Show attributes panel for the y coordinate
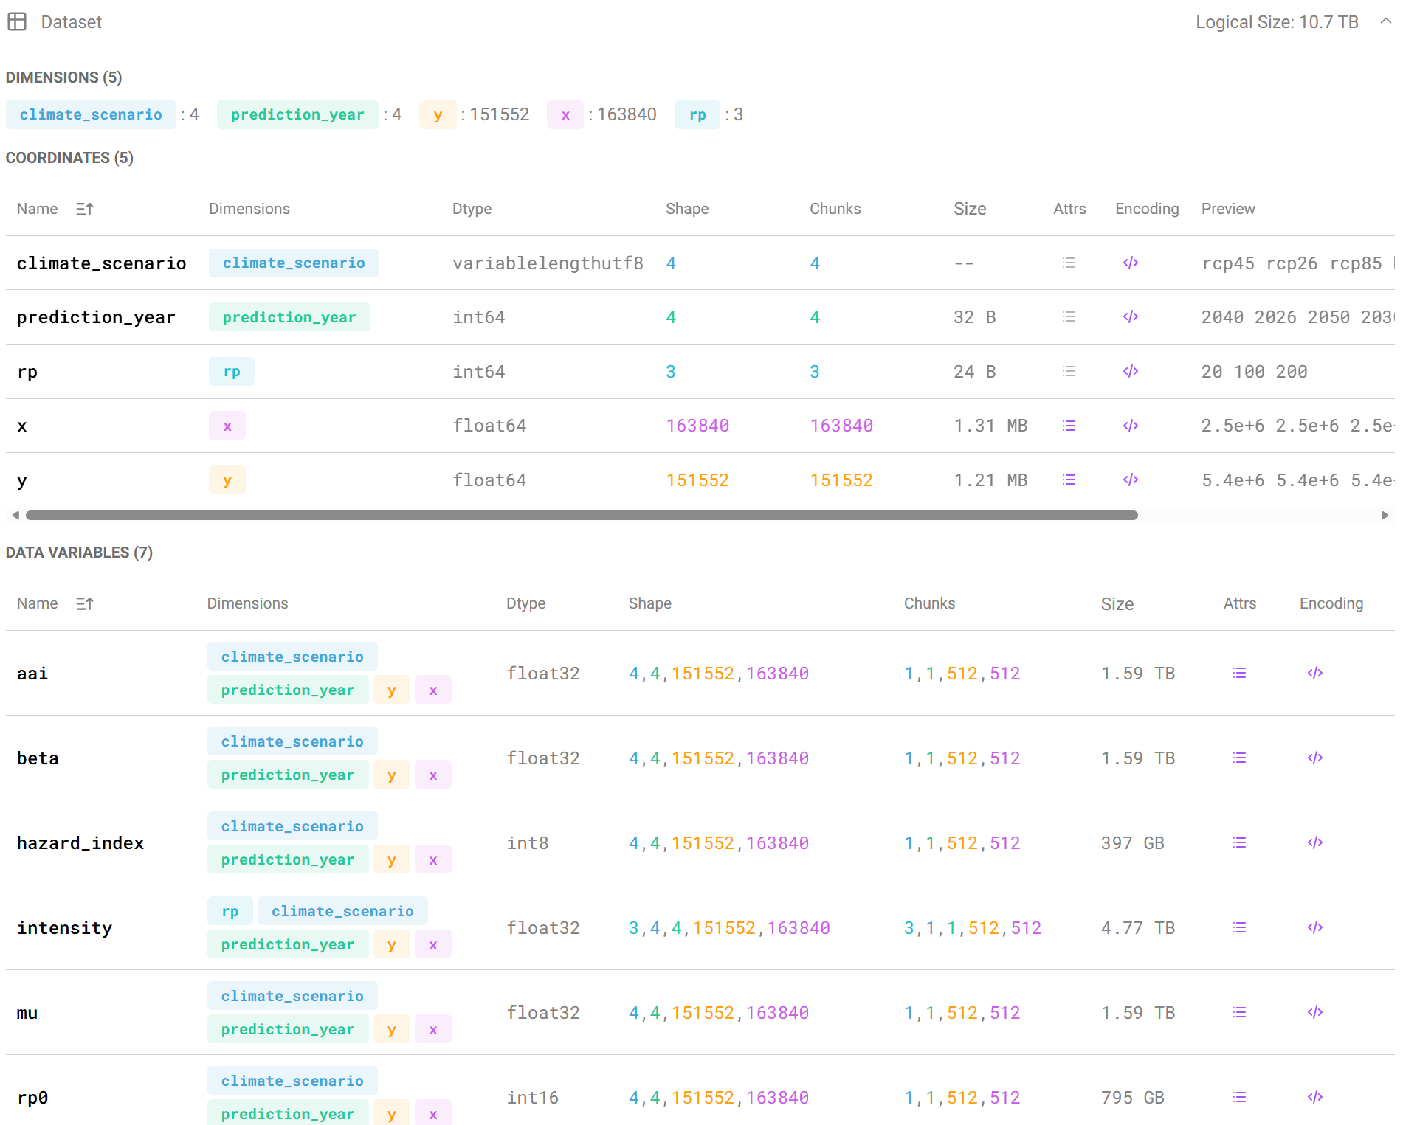1403x1125 pixels. coord(1069,480)
